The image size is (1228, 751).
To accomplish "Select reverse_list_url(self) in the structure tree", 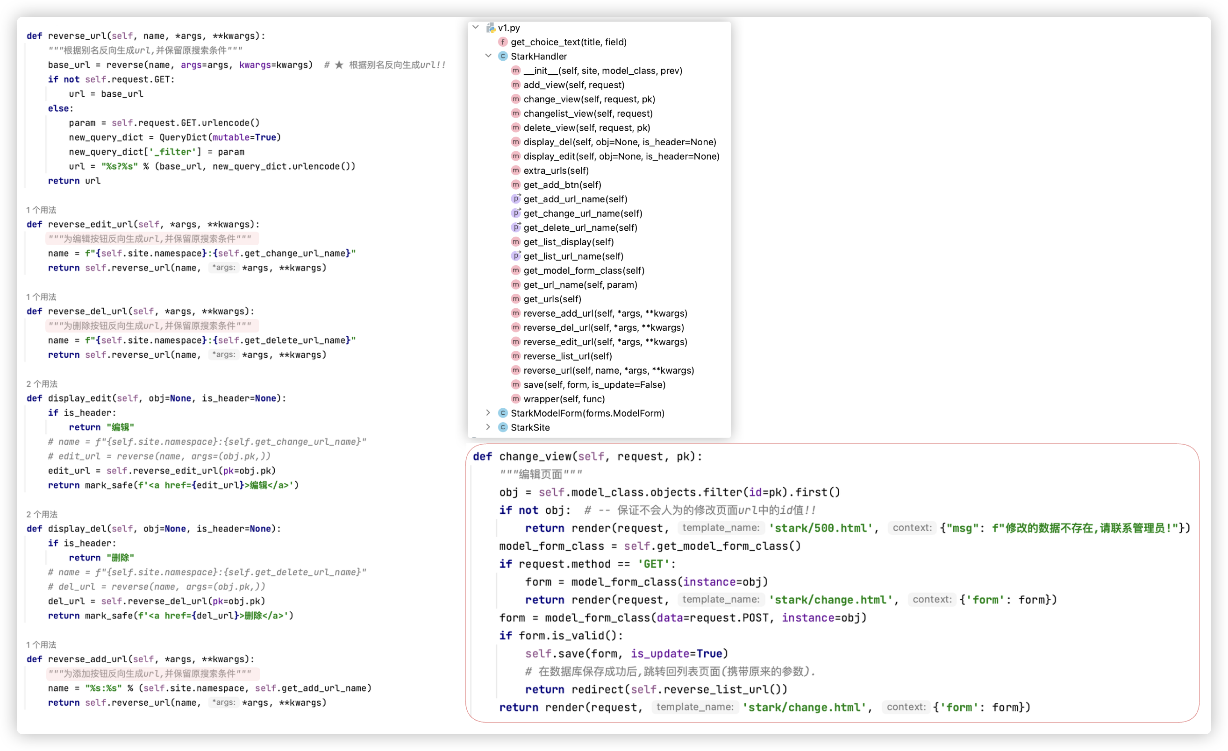I will [568, 356].
